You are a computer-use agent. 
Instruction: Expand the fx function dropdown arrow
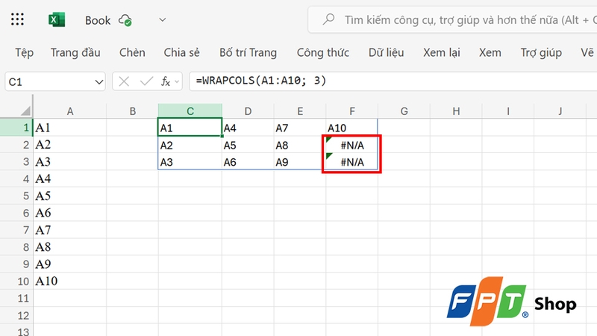pyautogui.click(x=177, y=81)
